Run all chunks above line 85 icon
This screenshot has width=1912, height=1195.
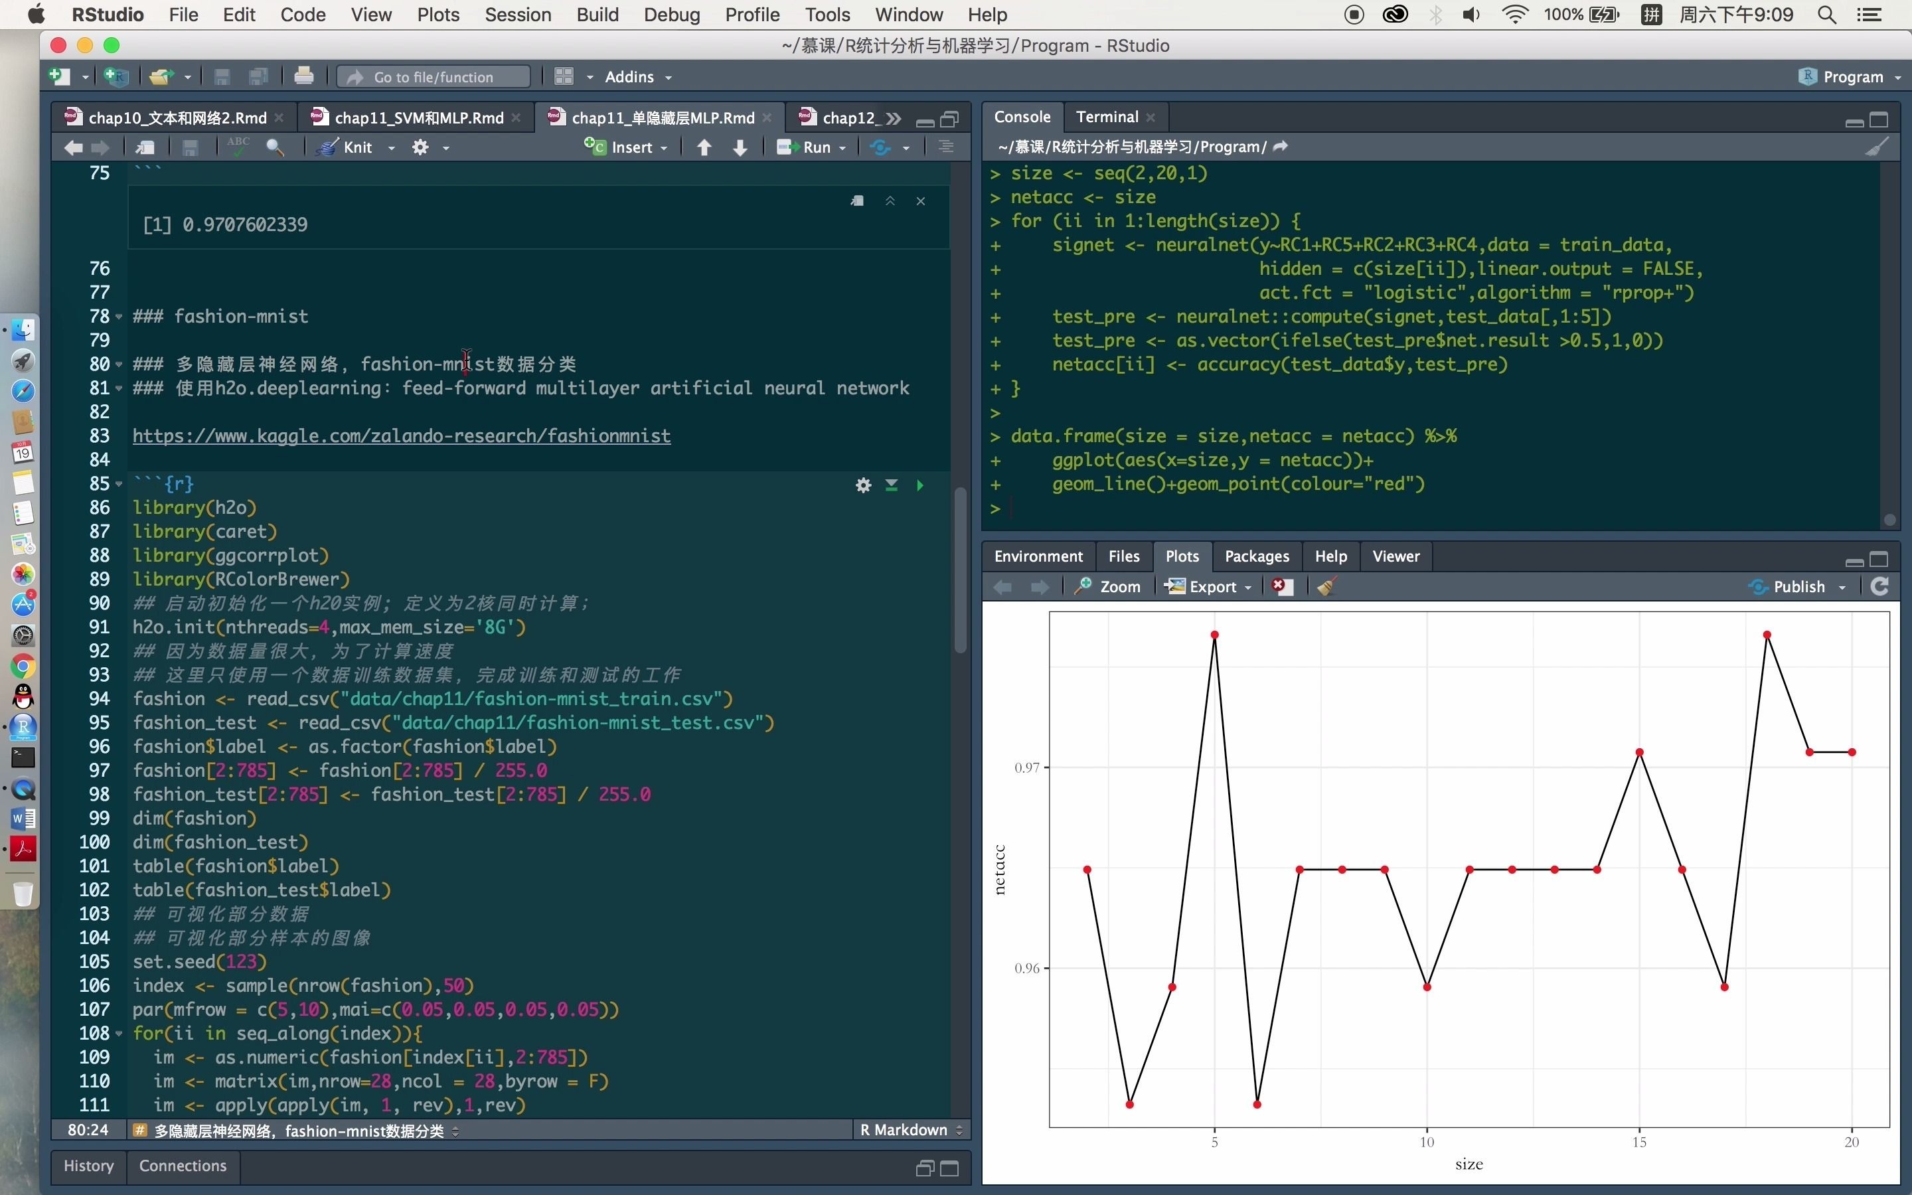891,485
